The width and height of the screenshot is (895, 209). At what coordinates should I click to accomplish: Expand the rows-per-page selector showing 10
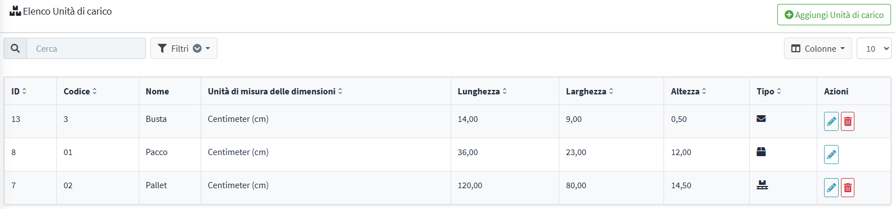tap(874, 48)
